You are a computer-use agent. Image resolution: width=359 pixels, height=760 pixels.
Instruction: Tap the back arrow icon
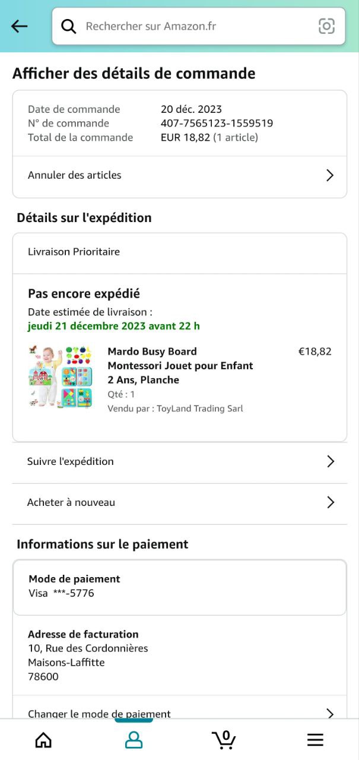[x=20, y=26]
